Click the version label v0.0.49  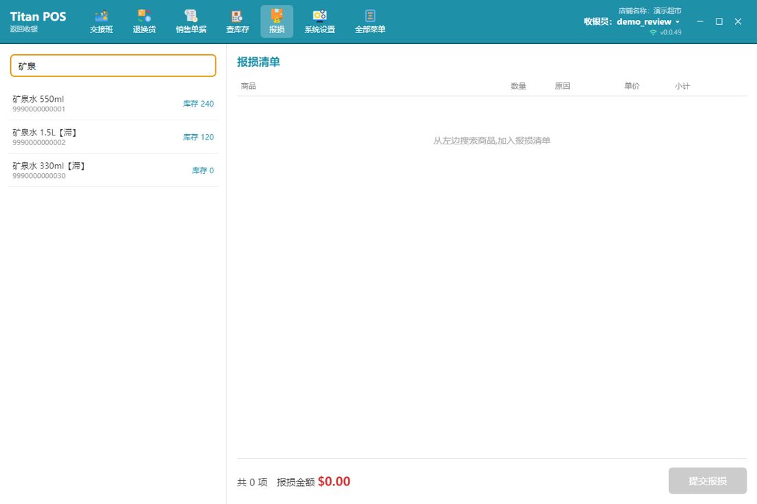pyautogui.click(x=670, y=32)
